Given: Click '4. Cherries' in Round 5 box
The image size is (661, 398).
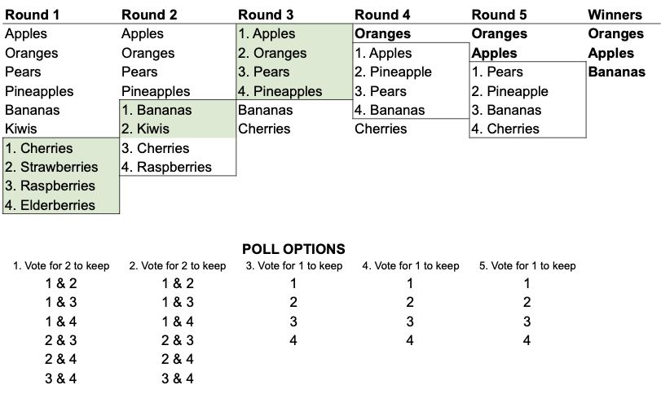Looking at the screenshot, I should tap(527, 129).
